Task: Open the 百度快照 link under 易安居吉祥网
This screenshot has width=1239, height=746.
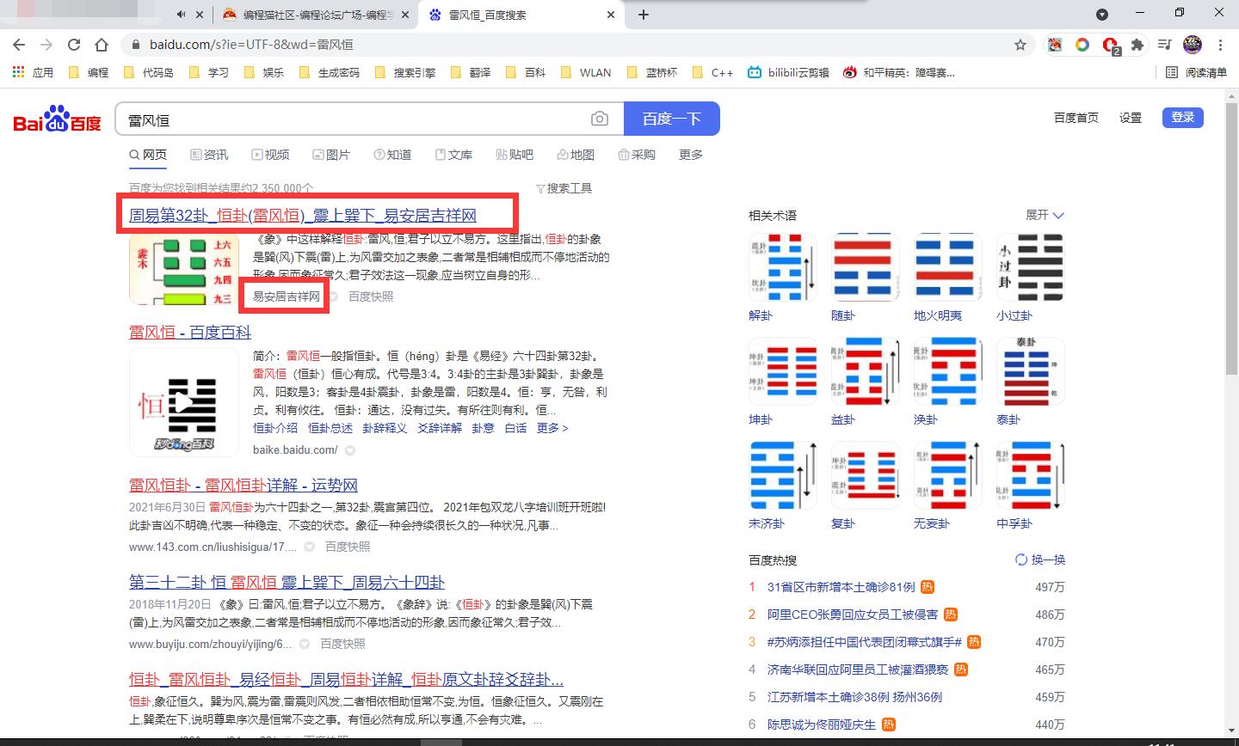Action: (x=371, y=297)
